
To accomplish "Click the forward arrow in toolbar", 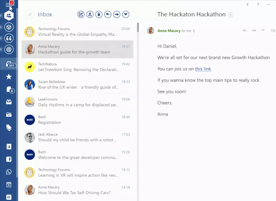I will [x=117, y=15].
